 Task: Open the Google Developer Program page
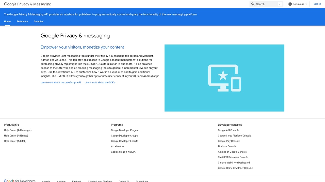[x=125, y=130]
